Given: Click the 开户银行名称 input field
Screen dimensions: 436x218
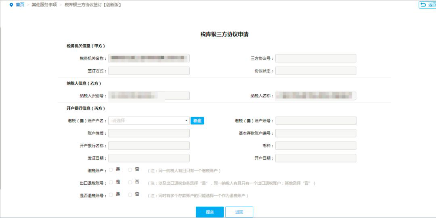Looking at the screenshot, I should 149,146.
